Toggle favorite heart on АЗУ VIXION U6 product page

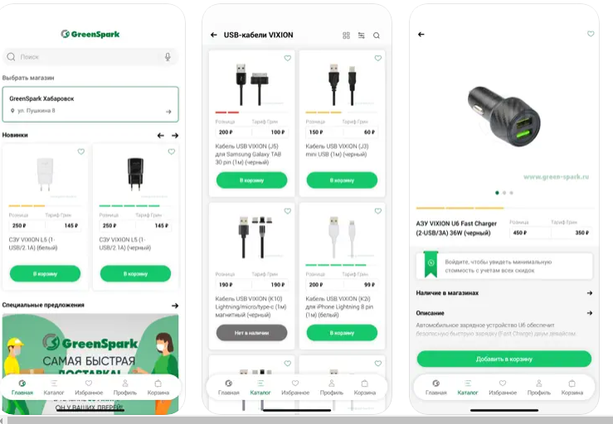coord(591,34)
